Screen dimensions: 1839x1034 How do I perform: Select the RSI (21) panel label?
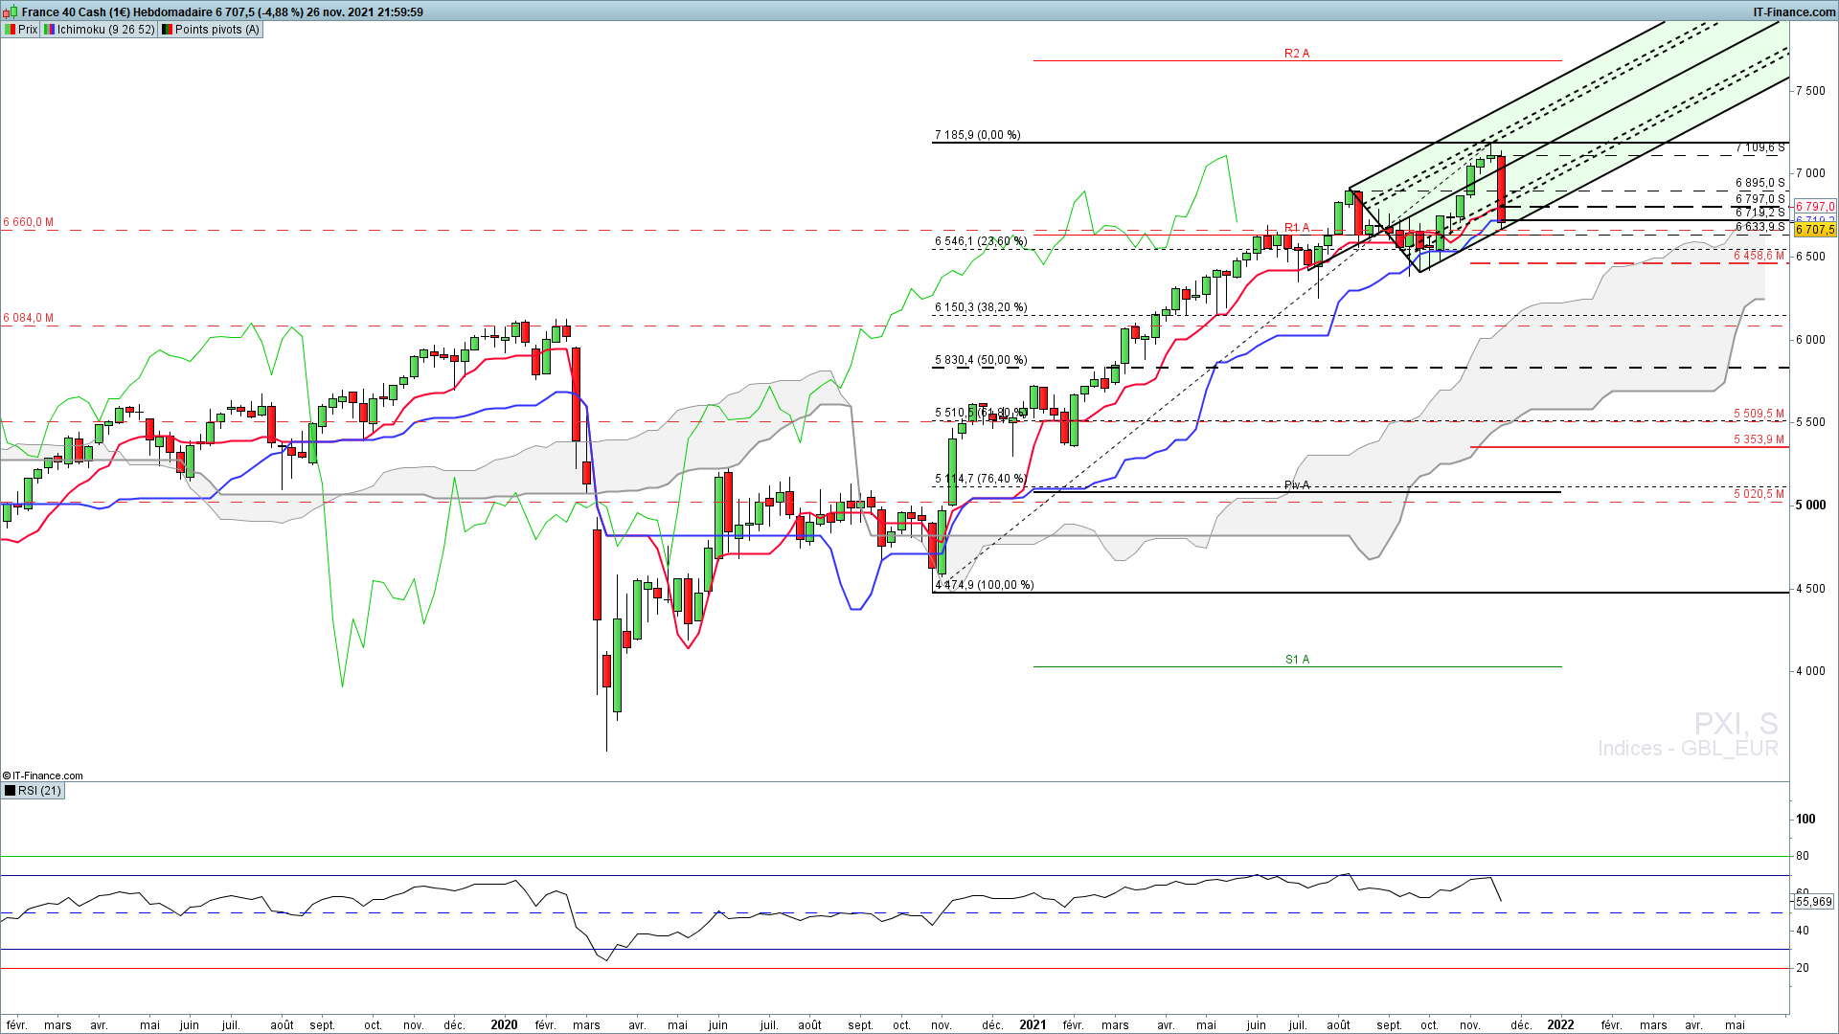[x=39, y=791]
